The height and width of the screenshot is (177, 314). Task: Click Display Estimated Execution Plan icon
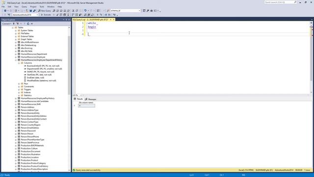61,15
